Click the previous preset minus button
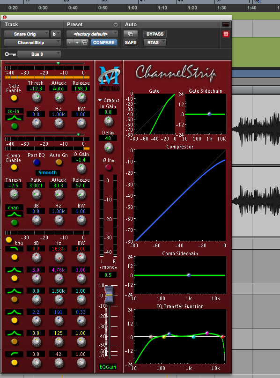The image size is (280, 378). coord(70,43)
